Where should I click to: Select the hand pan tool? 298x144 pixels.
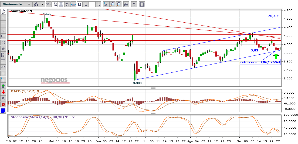tap(3, 11)
